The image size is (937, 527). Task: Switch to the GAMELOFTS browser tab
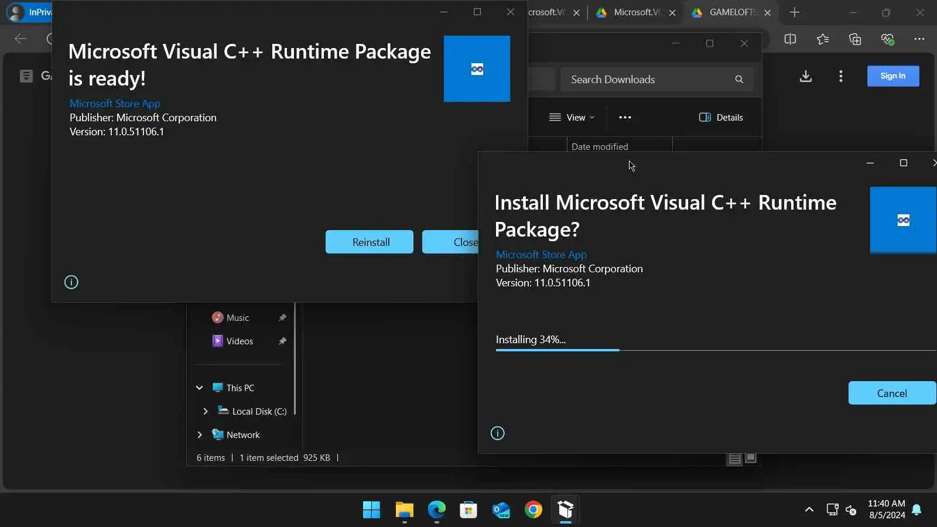[732, 12]
